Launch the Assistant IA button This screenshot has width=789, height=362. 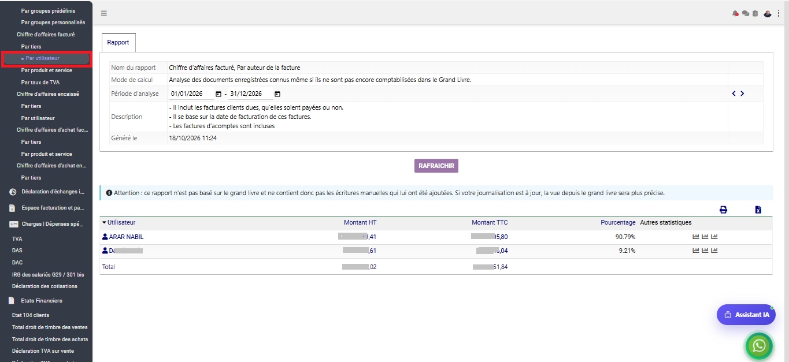746,315
